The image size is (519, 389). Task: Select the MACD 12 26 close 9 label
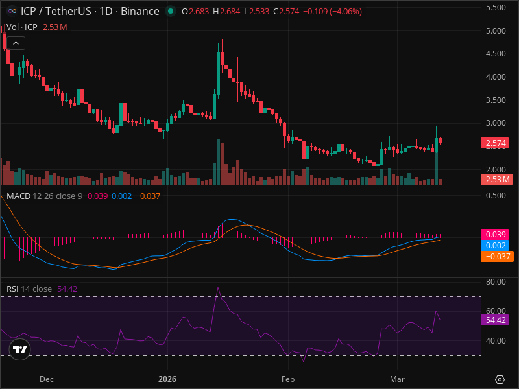click(44, 196)
